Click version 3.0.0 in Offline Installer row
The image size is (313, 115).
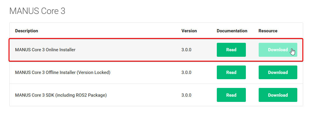[187, 72]
